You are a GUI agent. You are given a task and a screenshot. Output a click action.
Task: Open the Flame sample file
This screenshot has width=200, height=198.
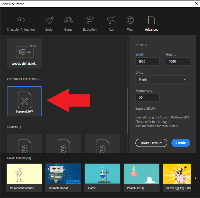(102, 178)
